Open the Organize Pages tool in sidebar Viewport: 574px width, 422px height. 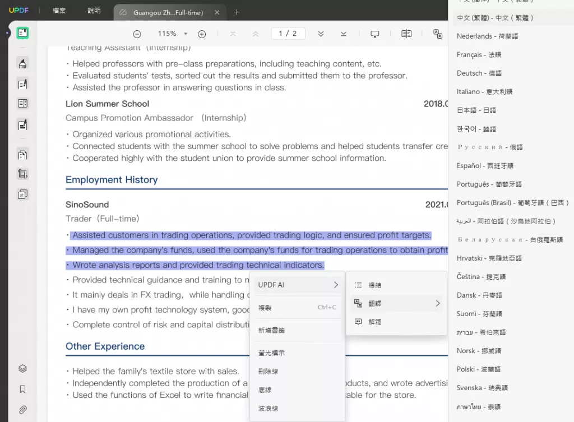point(22,104)
